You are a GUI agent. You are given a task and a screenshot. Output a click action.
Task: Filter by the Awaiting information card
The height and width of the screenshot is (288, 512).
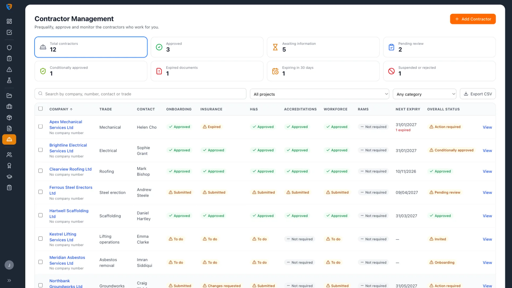pyautogui.click(x=323, y=47)
